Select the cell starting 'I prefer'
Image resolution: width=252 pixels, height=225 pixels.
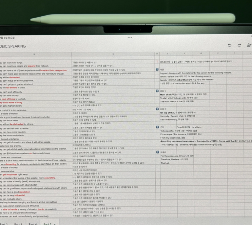187,80
